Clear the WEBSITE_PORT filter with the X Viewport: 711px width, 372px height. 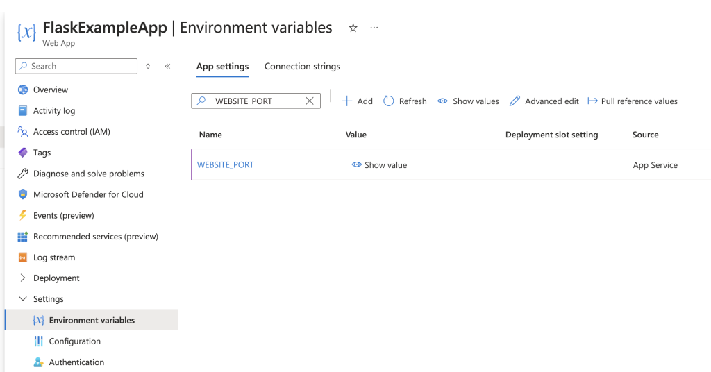(310, 101)
